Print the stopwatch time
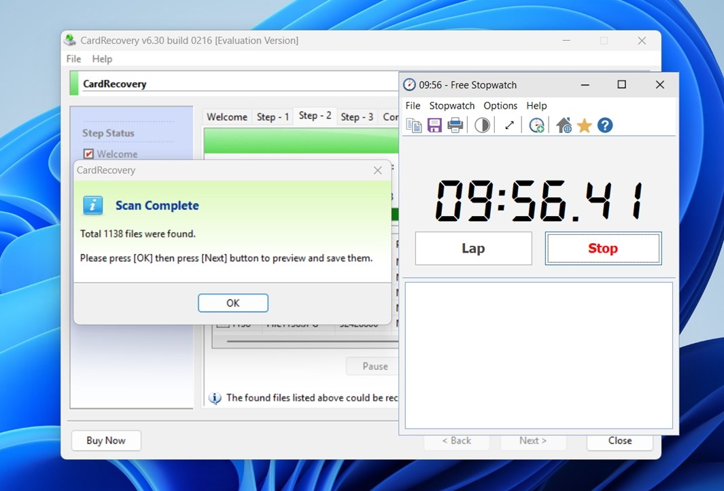Screen dimensions: 724x491 click(455, 125)
